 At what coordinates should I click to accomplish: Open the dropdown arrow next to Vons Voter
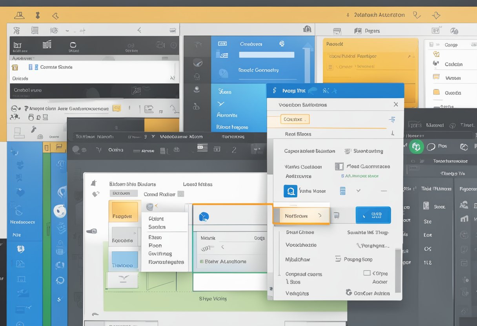click(x=358, y=191)
